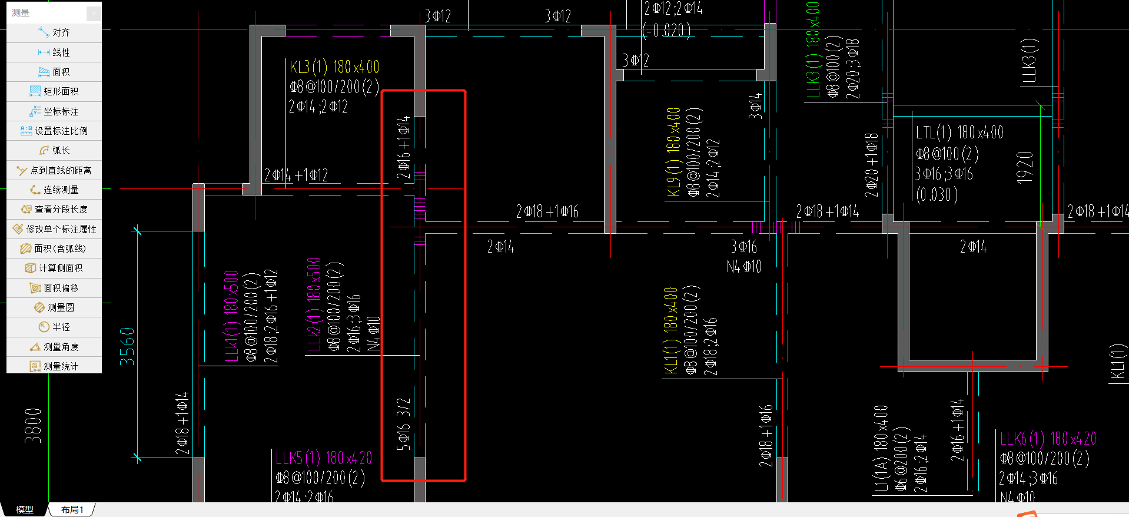Click the LLK5(1) 180x420 beam label
1129x517 pixels.
click(x=324, y=458)
